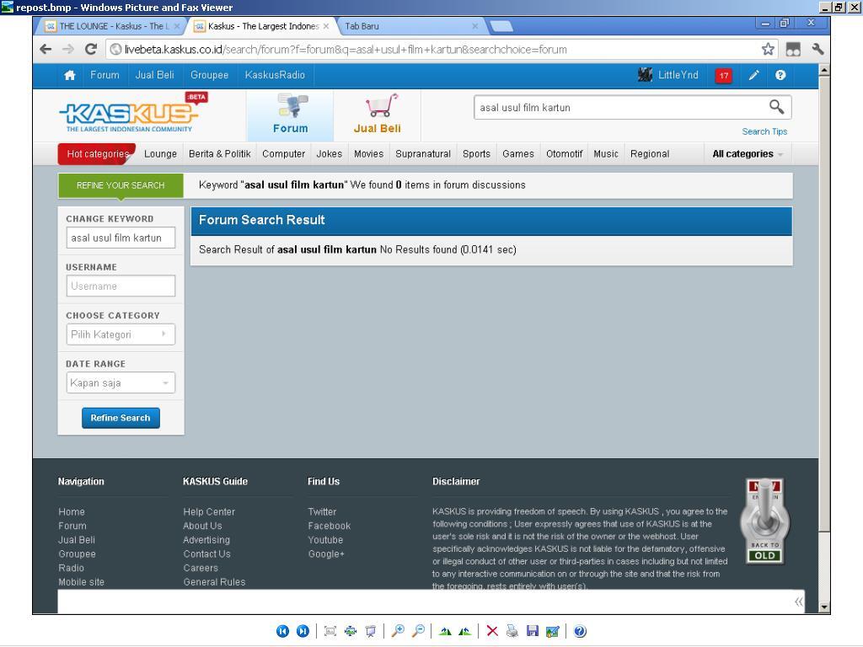Viewport: 863px width, 647px height.
Task: Click the search magnifier icon
Action: [x=776, y=107]
